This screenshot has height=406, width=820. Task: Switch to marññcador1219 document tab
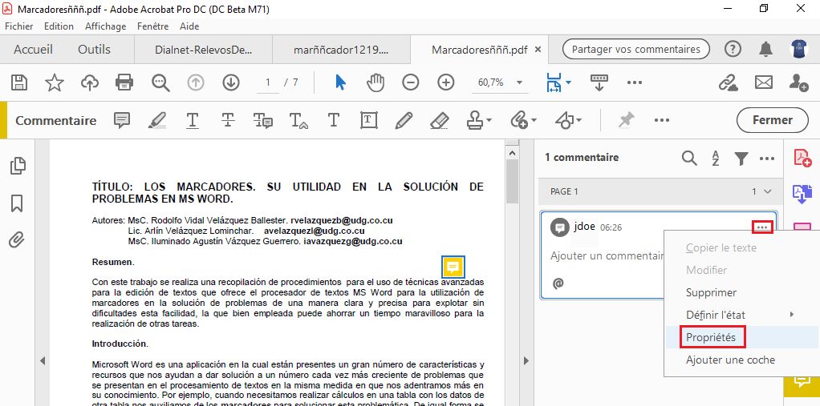pos(341,50)
